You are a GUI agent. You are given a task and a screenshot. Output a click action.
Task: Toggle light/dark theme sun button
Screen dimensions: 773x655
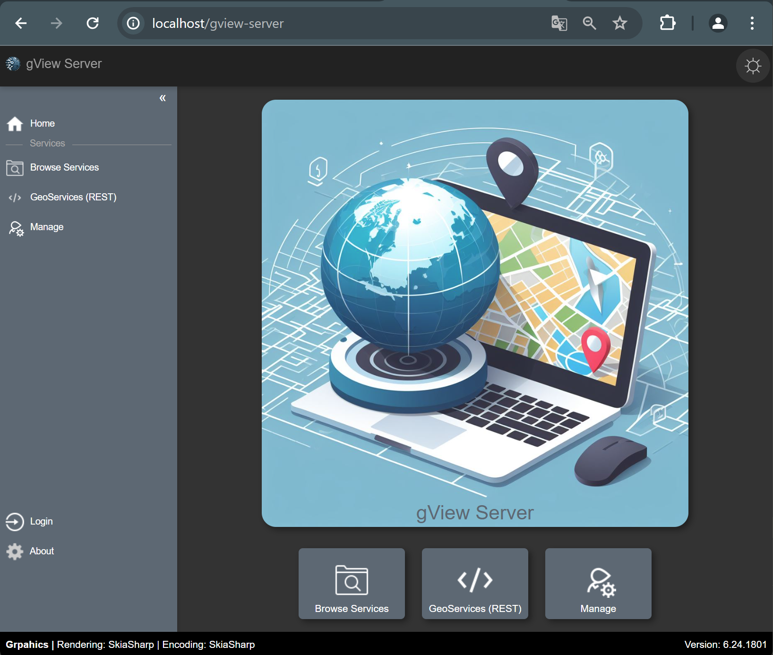(753, 66)
